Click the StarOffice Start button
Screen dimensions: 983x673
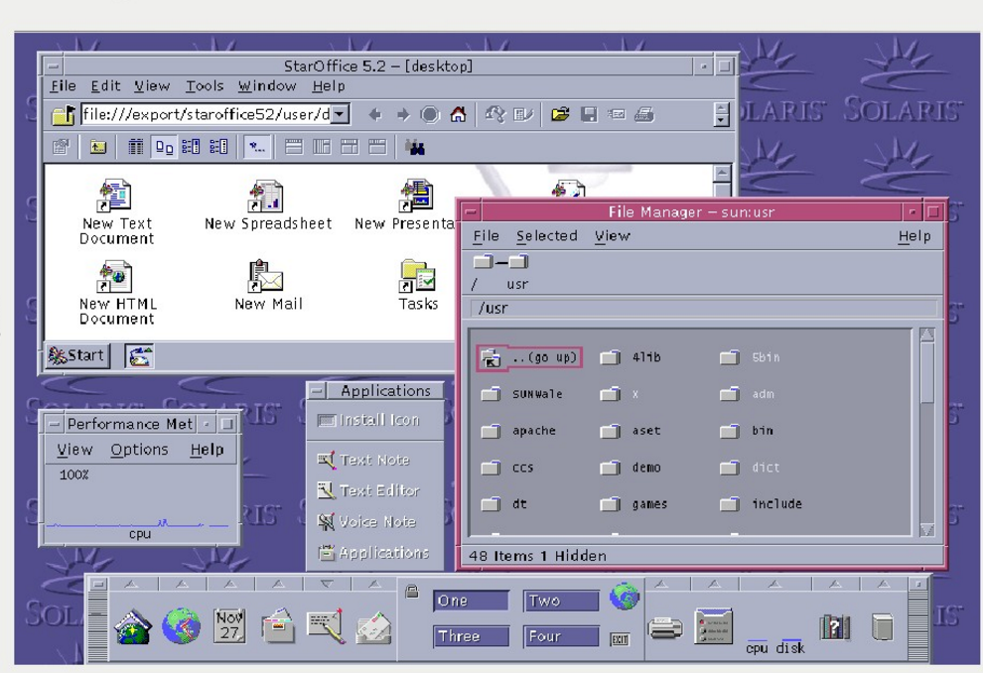click(77, 356)
